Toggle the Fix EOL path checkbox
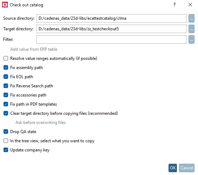Viewport: 198px width, 175px height. [x=6, y=77]
